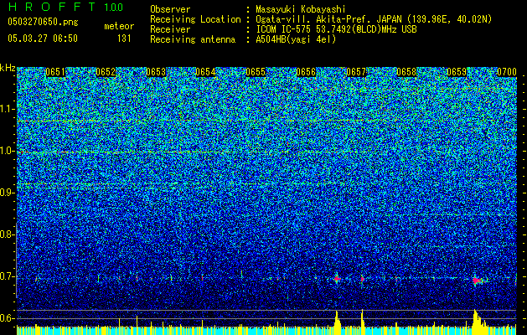Screen dimensions: 527x335
Task: Click the Ogata-vill. Akita-Pref. receiving location text
Action: coord(374,19)
